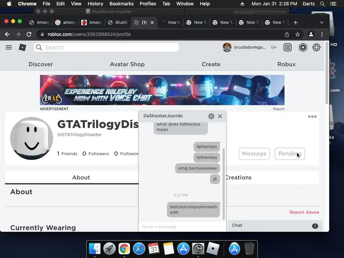Open the App Store from the Dock

click(x=183, y=248)
